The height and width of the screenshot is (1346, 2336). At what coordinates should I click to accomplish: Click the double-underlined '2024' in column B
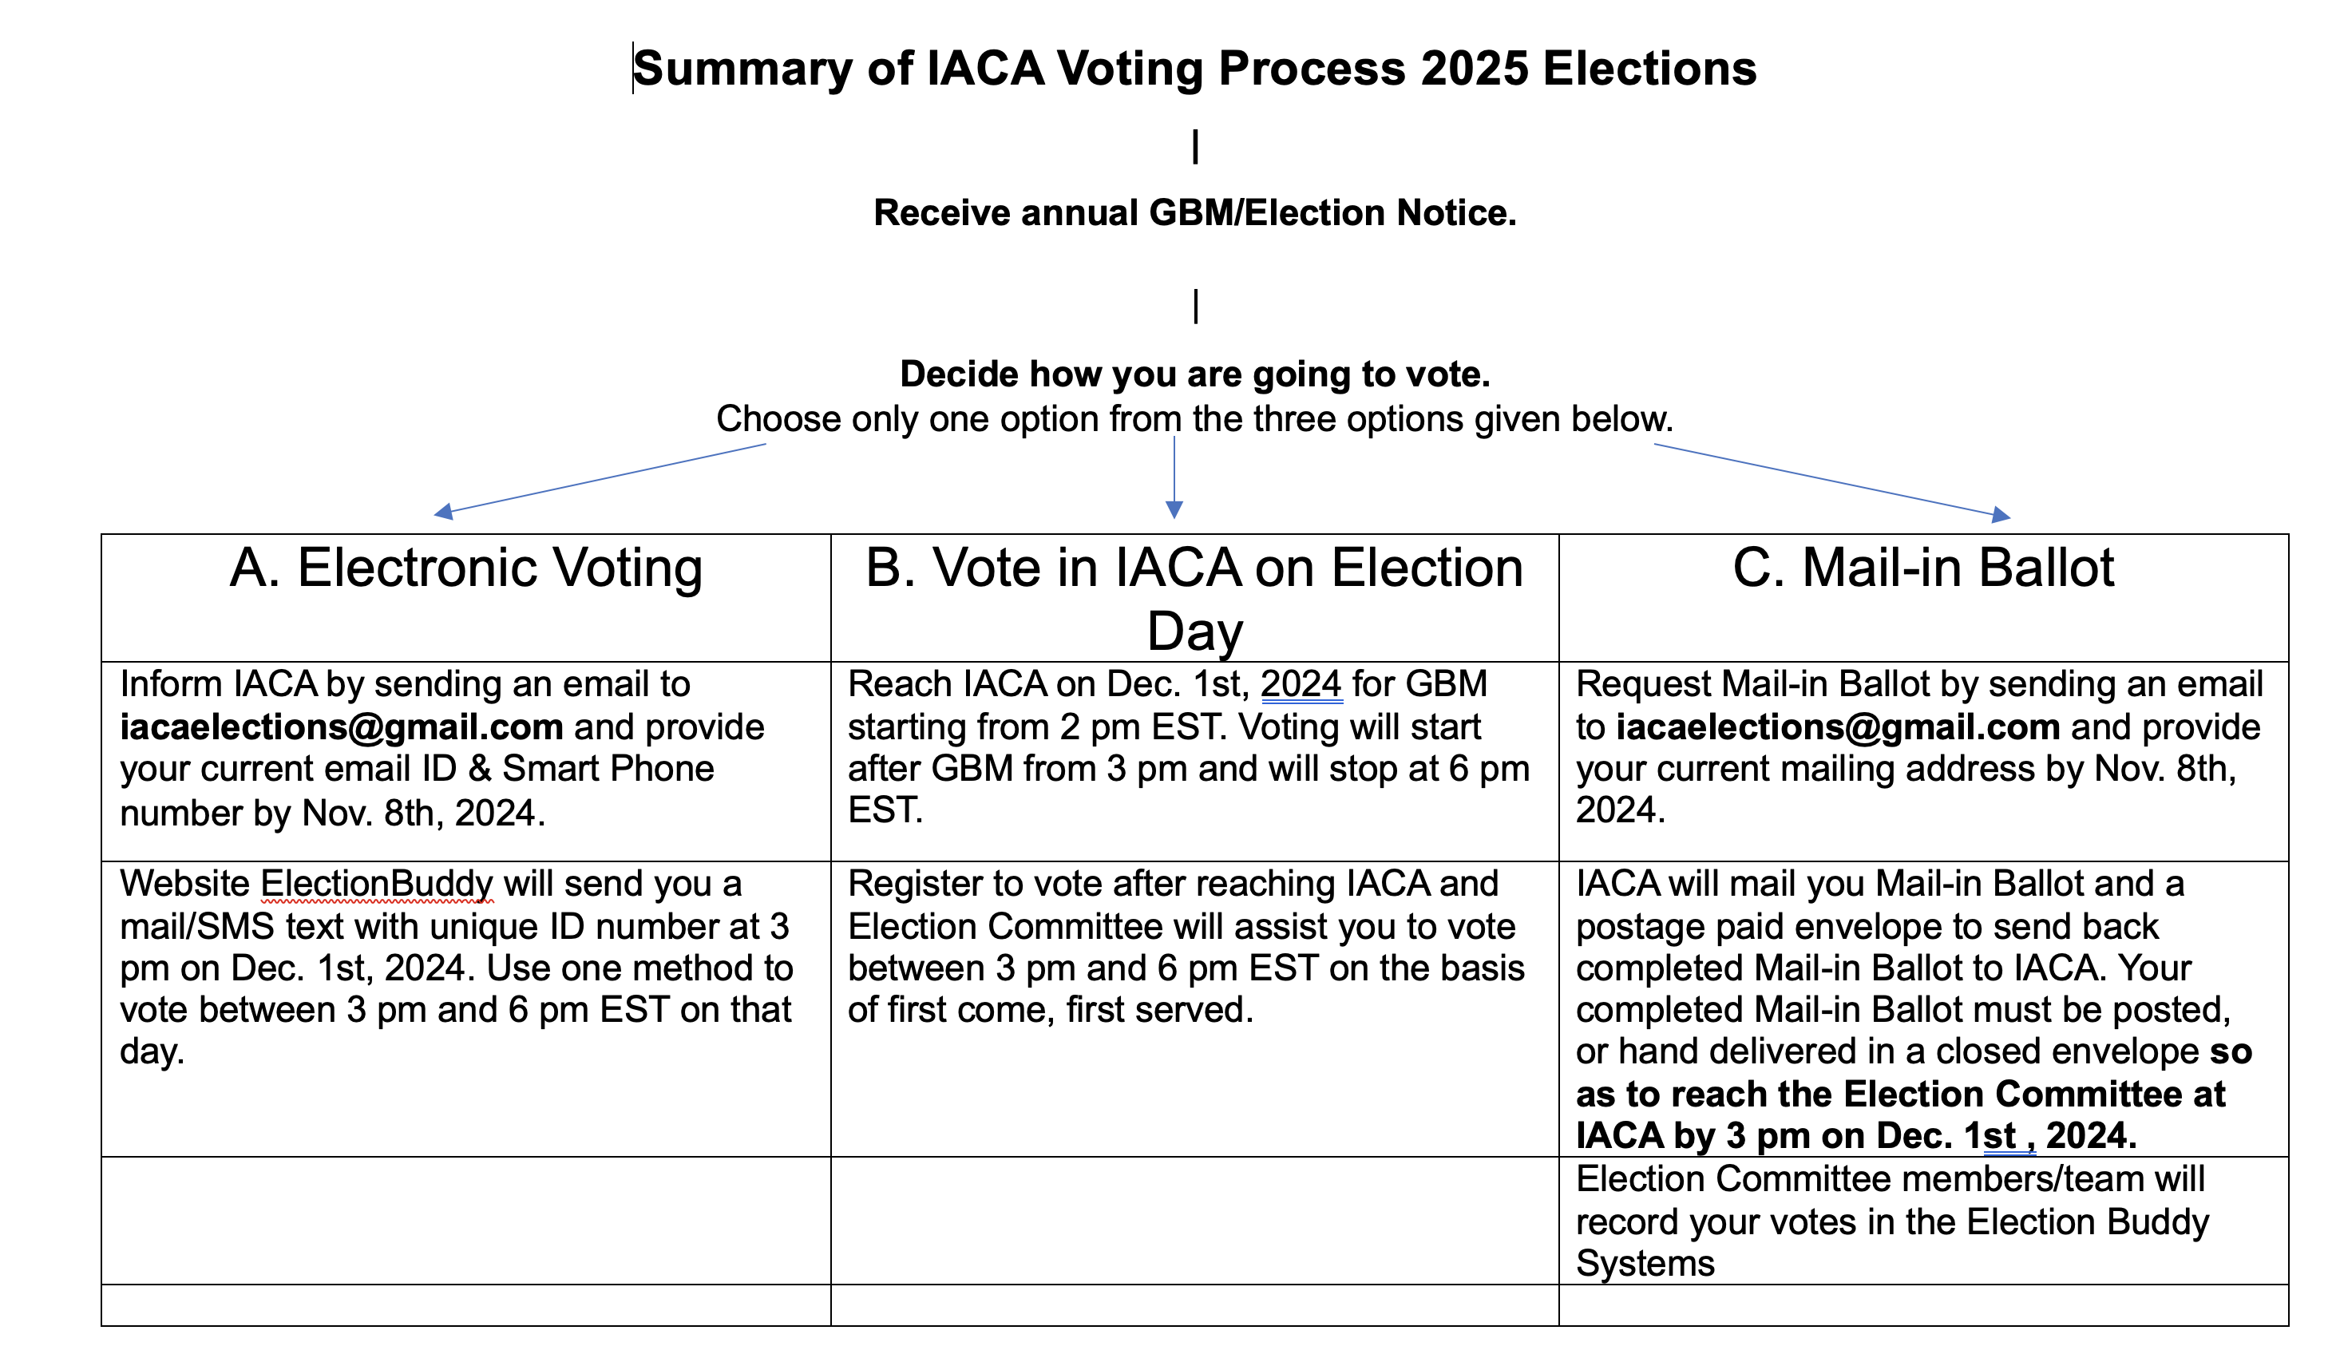[1301, 685]
